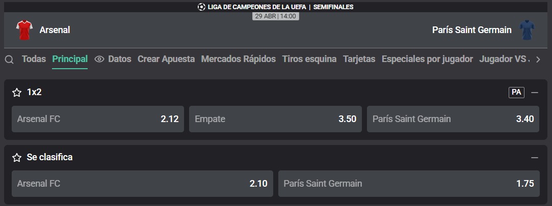Image resolution: width=552 pixels, height=206 pixels.
Task: Click the search magnifier icon
Action: (x=9, y=60)
